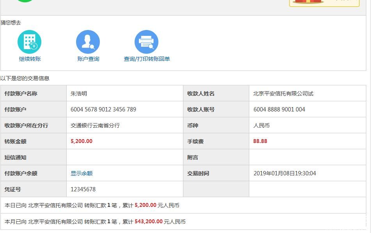Open the gift box promotion banner
Image resolution: width=371 pixels, height=233 pixels.
tap(324, 2)
